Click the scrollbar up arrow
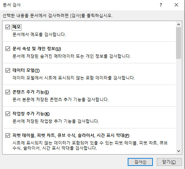The height and width of the screenshot is (169, 185). click(x=178, y=24)
